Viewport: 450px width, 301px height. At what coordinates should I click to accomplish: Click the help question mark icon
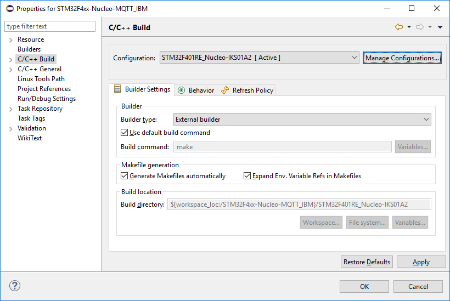15,286
